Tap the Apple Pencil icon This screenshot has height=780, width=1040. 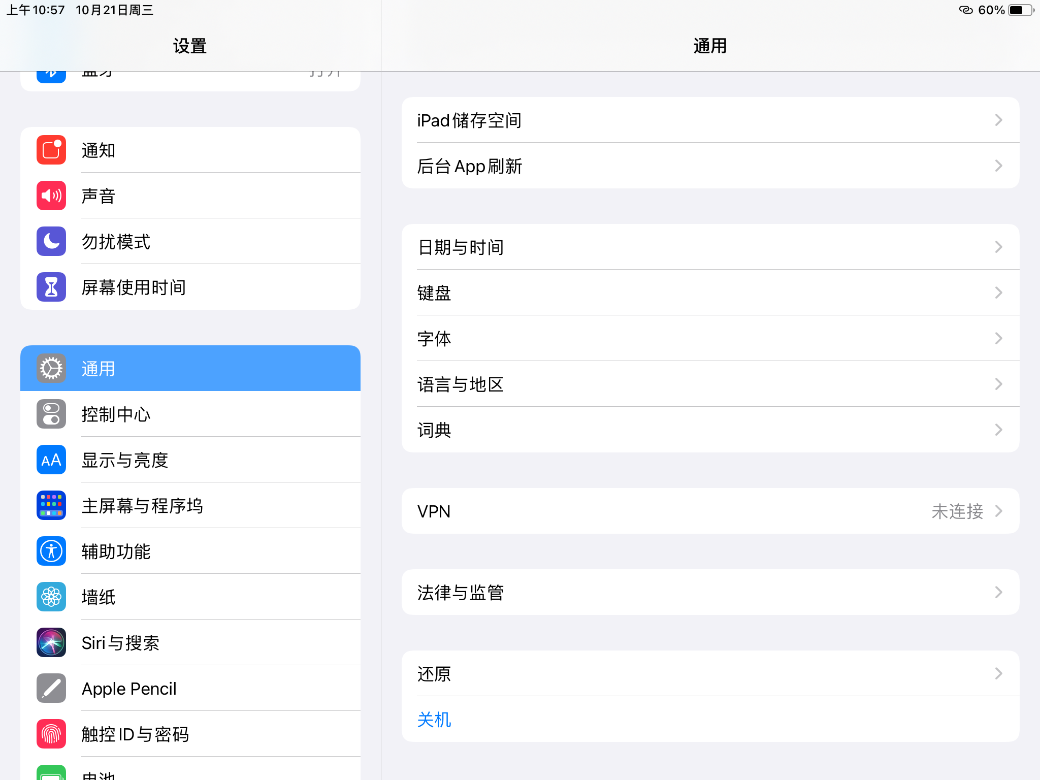[51, 688]
